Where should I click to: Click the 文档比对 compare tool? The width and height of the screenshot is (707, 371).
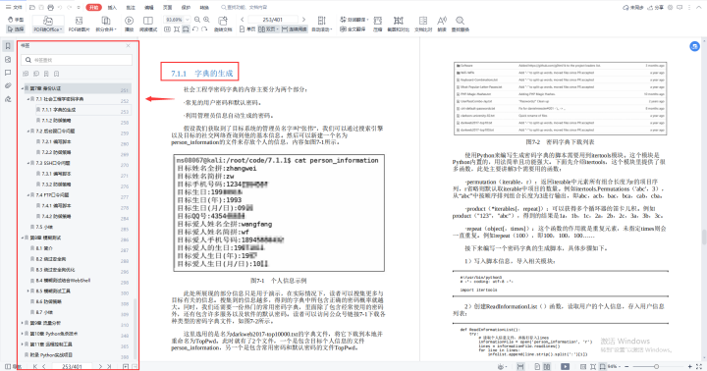(x=423, y=24)
